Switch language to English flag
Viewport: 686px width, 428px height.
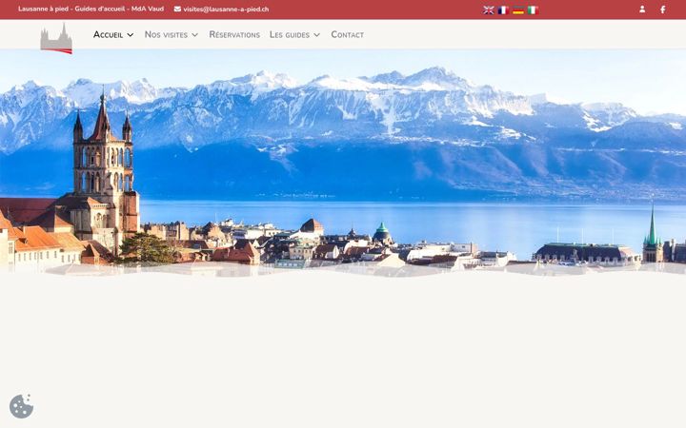coord(488,10)
